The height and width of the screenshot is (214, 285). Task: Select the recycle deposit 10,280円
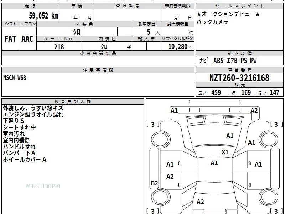click(x=180, y=47)
